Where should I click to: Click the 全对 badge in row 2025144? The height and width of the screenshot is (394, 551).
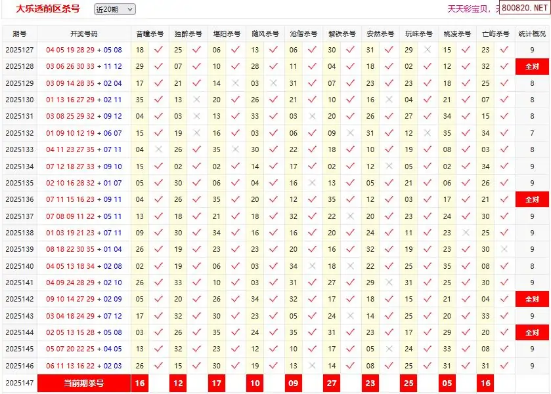[532, 333]
